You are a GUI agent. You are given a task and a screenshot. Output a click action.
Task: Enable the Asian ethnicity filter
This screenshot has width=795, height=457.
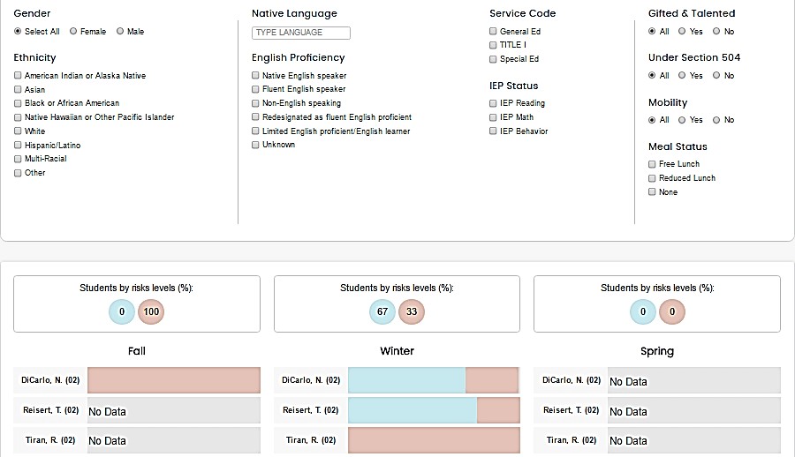coord(18,90)
